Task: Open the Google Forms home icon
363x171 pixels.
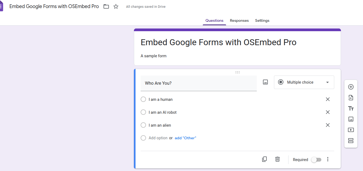Action: (x=1, y=7)
